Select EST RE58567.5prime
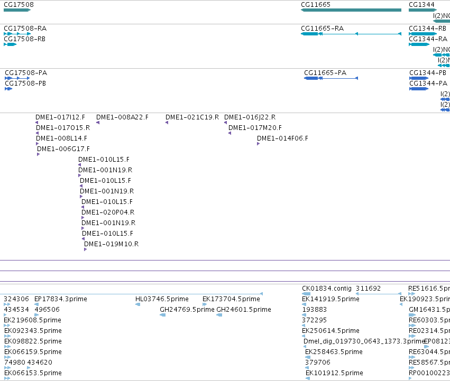Image resolution: width=450 pixels, height=381 pixels. click(412, 368)
